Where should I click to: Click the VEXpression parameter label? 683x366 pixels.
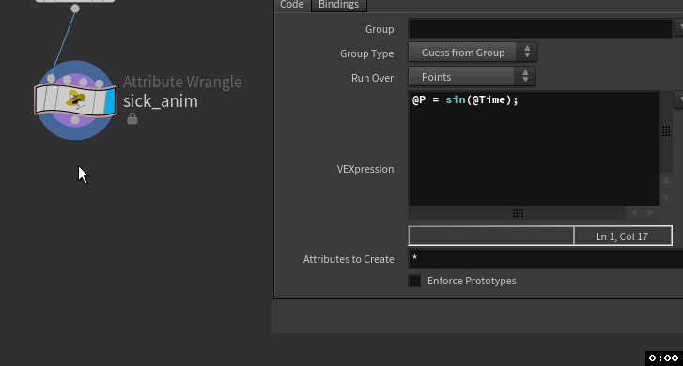tap(365, 169)
